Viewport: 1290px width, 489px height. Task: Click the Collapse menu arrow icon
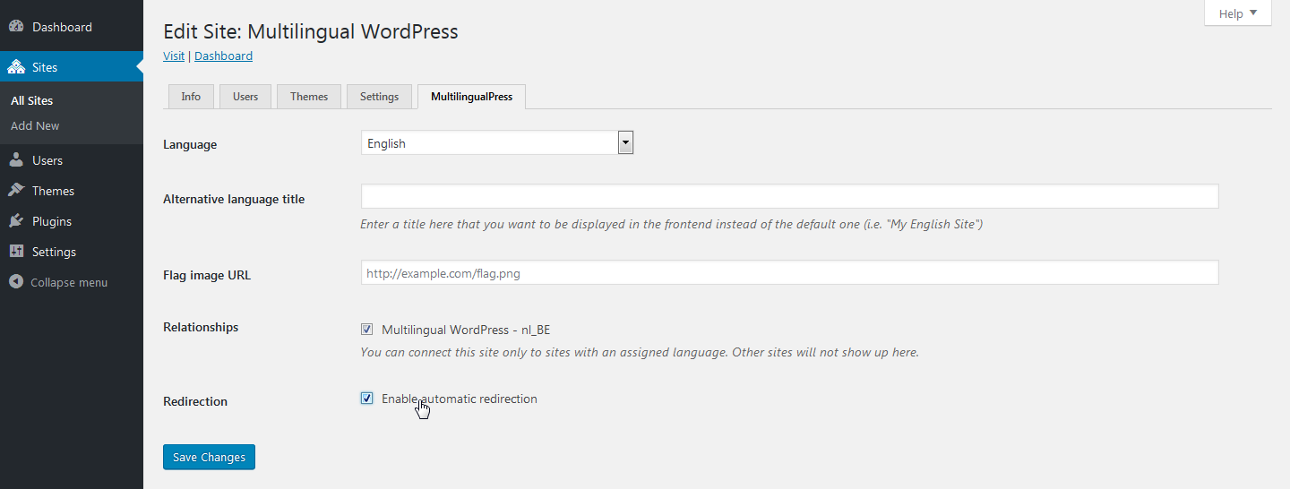point(16,282)
